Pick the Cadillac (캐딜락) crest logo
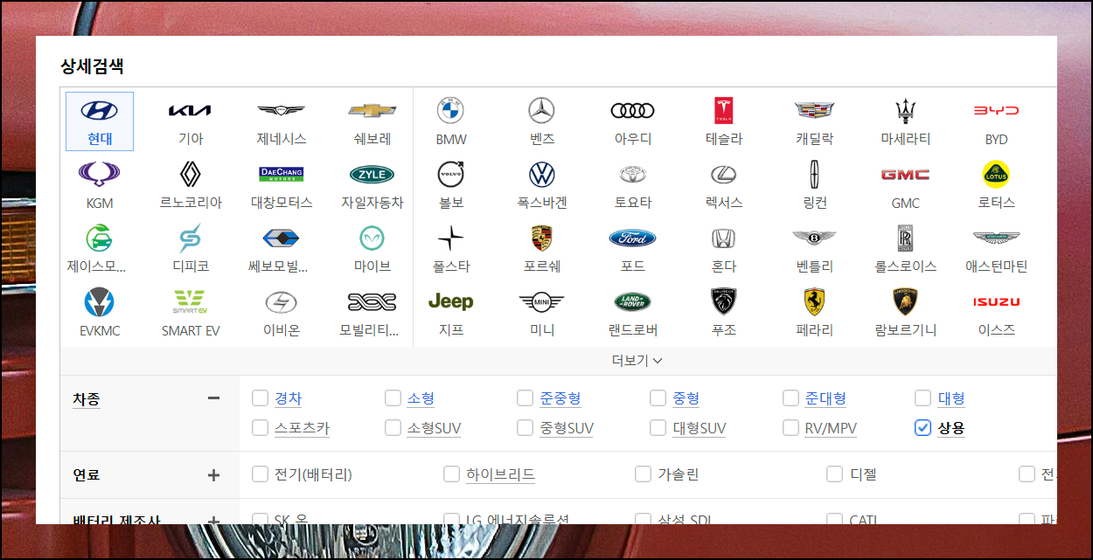The image size is (1093, 560). coord(814,110)
